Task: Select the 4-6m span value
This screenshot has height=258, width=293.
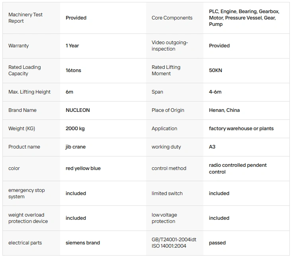Action: pos(215,92)
